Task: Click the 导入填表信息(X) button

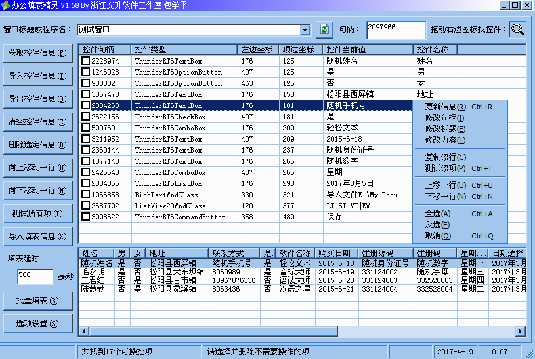Action: [x=38, y=236]
